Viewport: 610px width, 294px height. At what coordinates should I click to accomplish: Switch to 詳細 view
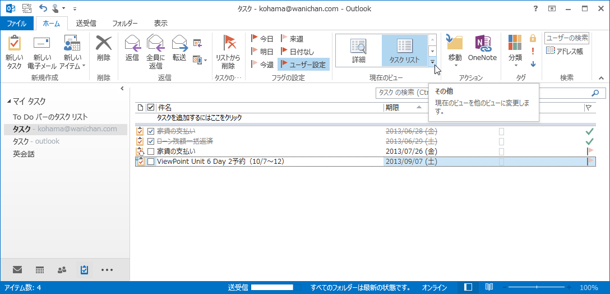(358, 50)
